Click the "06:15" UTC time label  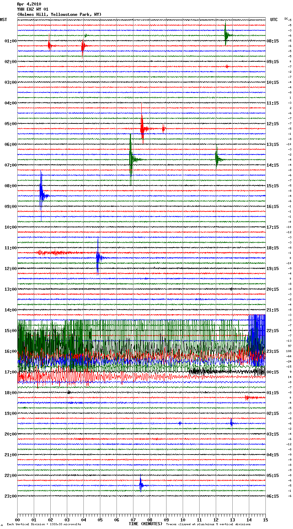coord(273,496)
